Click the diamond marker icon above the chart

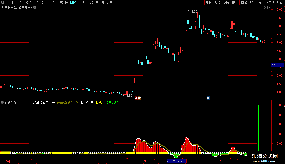coord(264,8)
